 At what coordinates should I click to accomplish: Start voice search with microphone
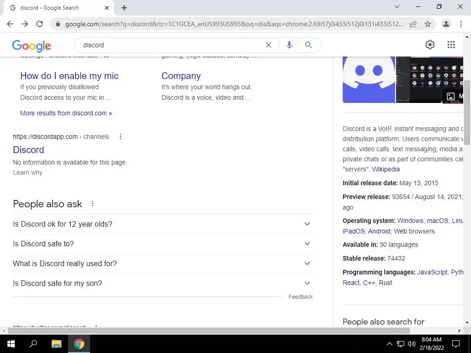click(x=289, y=45)
